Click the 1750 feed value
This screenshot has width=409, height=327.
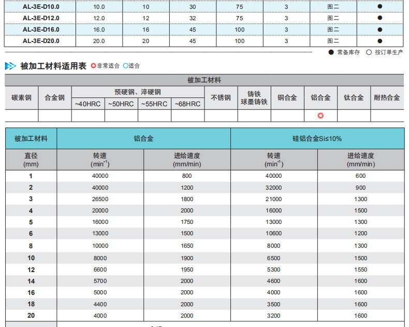[x=187, y=222]
